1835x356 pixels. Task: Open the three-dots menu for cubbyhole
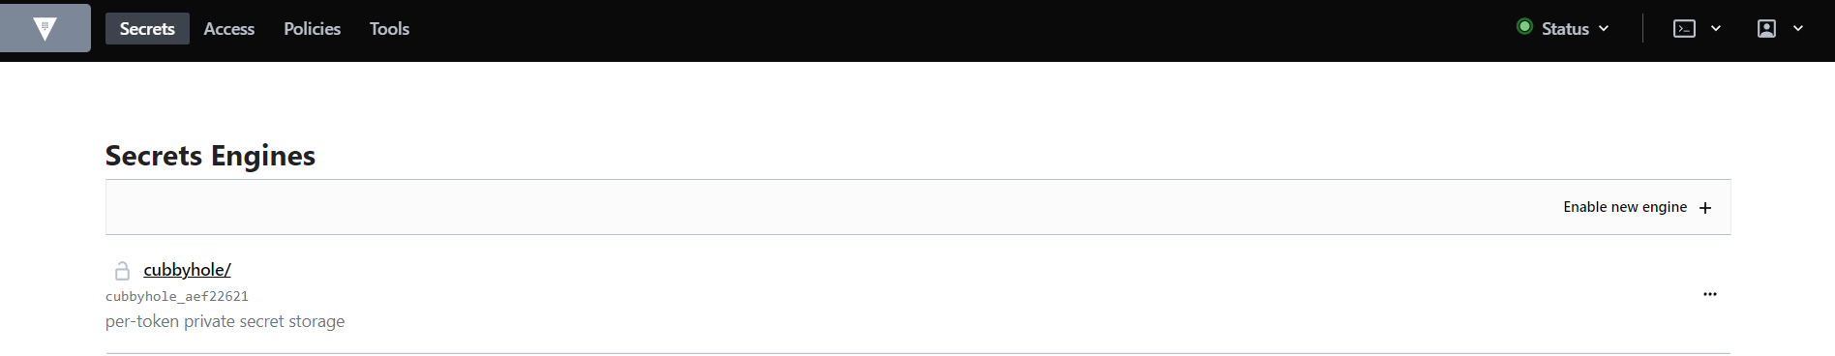[x=1710, y=294]
